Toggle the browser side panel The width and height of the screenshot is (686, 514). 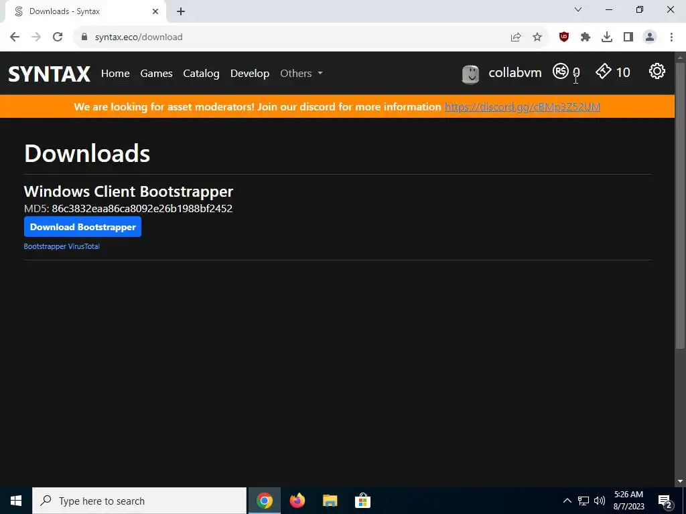(x=628, y=37)
